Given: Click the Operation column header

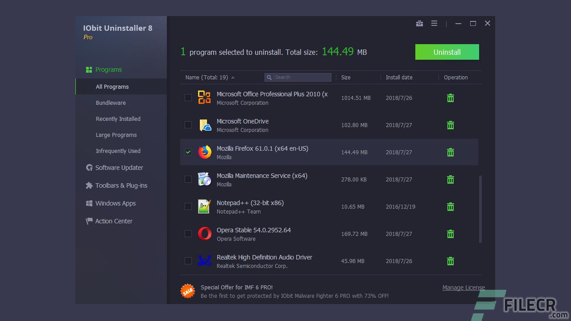Looking at the screenshot, I should coord(455,78).
